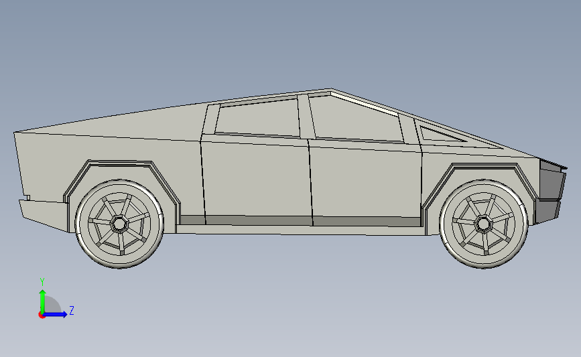Click the red origin dot of triad
This screenshot has height=357, width=581.
42,315
